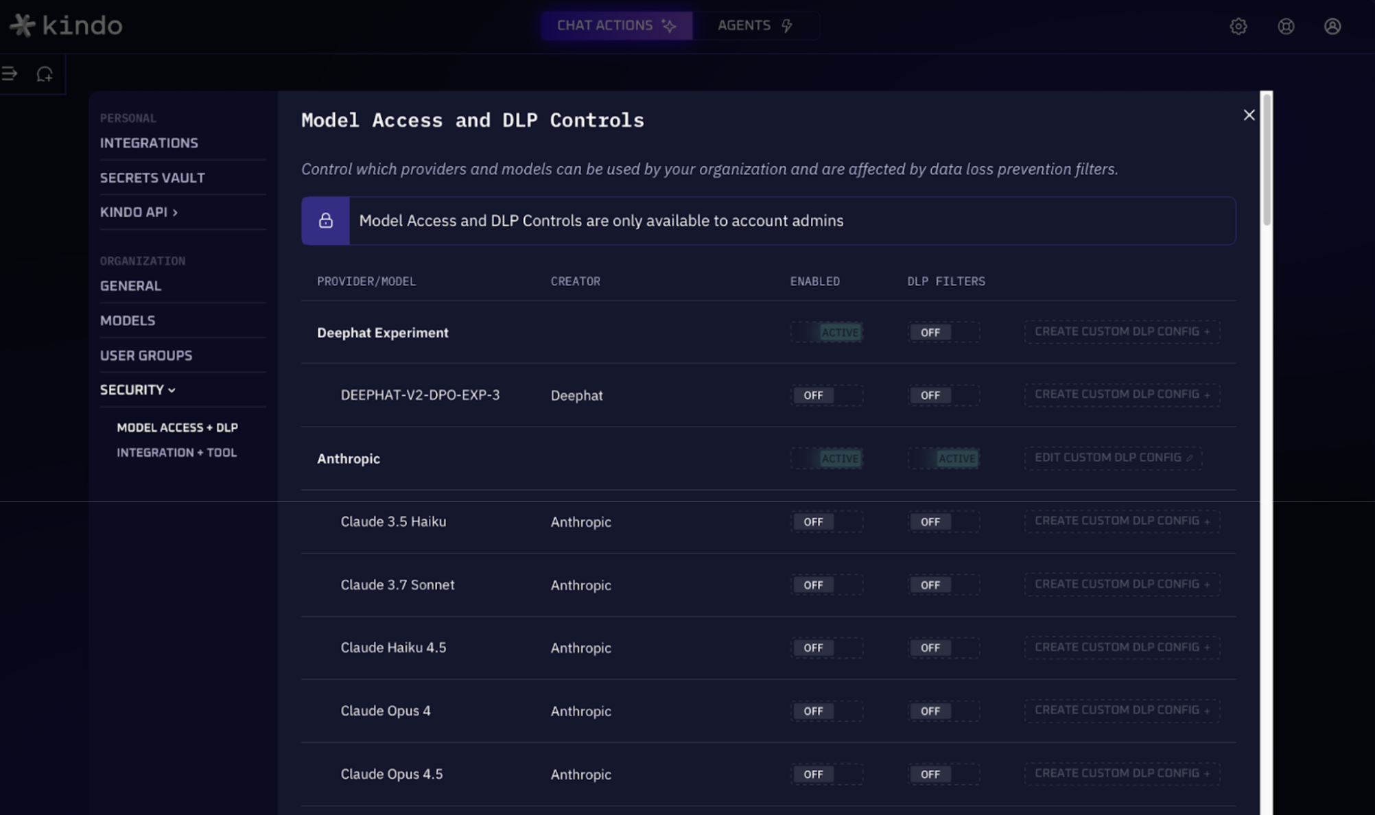Image resolution: width=1375 pixels, height=815 pixels.
Task: Turn on DLP filters for Claude Opus 4.5
Action: pyautogui.click(x=943, y=774)
